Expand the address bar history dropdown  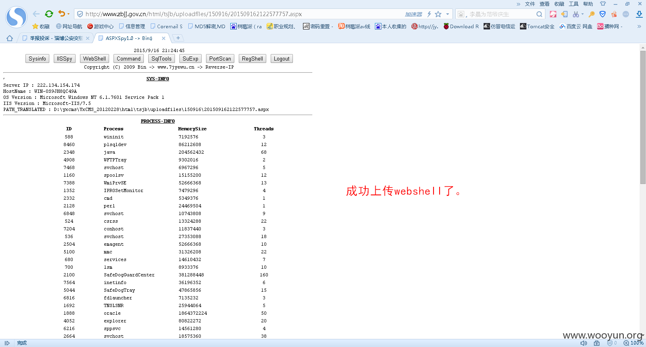point(448,14)
